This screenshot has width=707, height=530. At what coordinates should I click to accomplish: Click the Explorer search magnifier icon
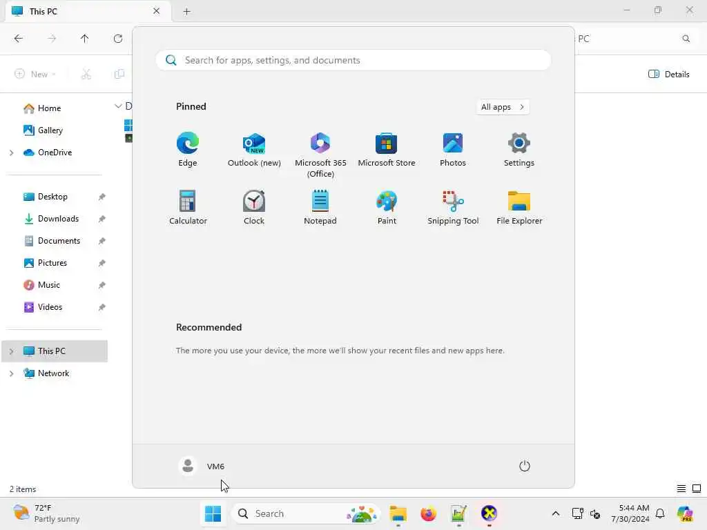[686, 39]
